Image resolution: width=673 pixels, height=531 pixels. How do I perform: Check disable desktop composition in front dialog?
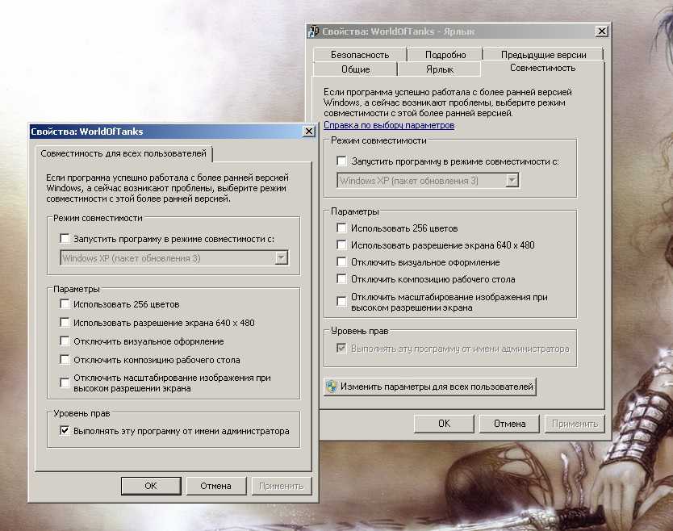65,360
